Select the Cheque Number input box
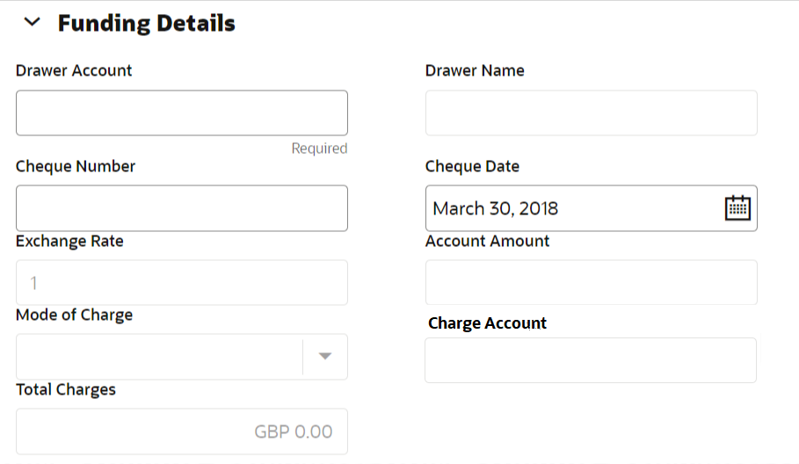The height and width of the screenshot is (464, 799). [181, 208]
